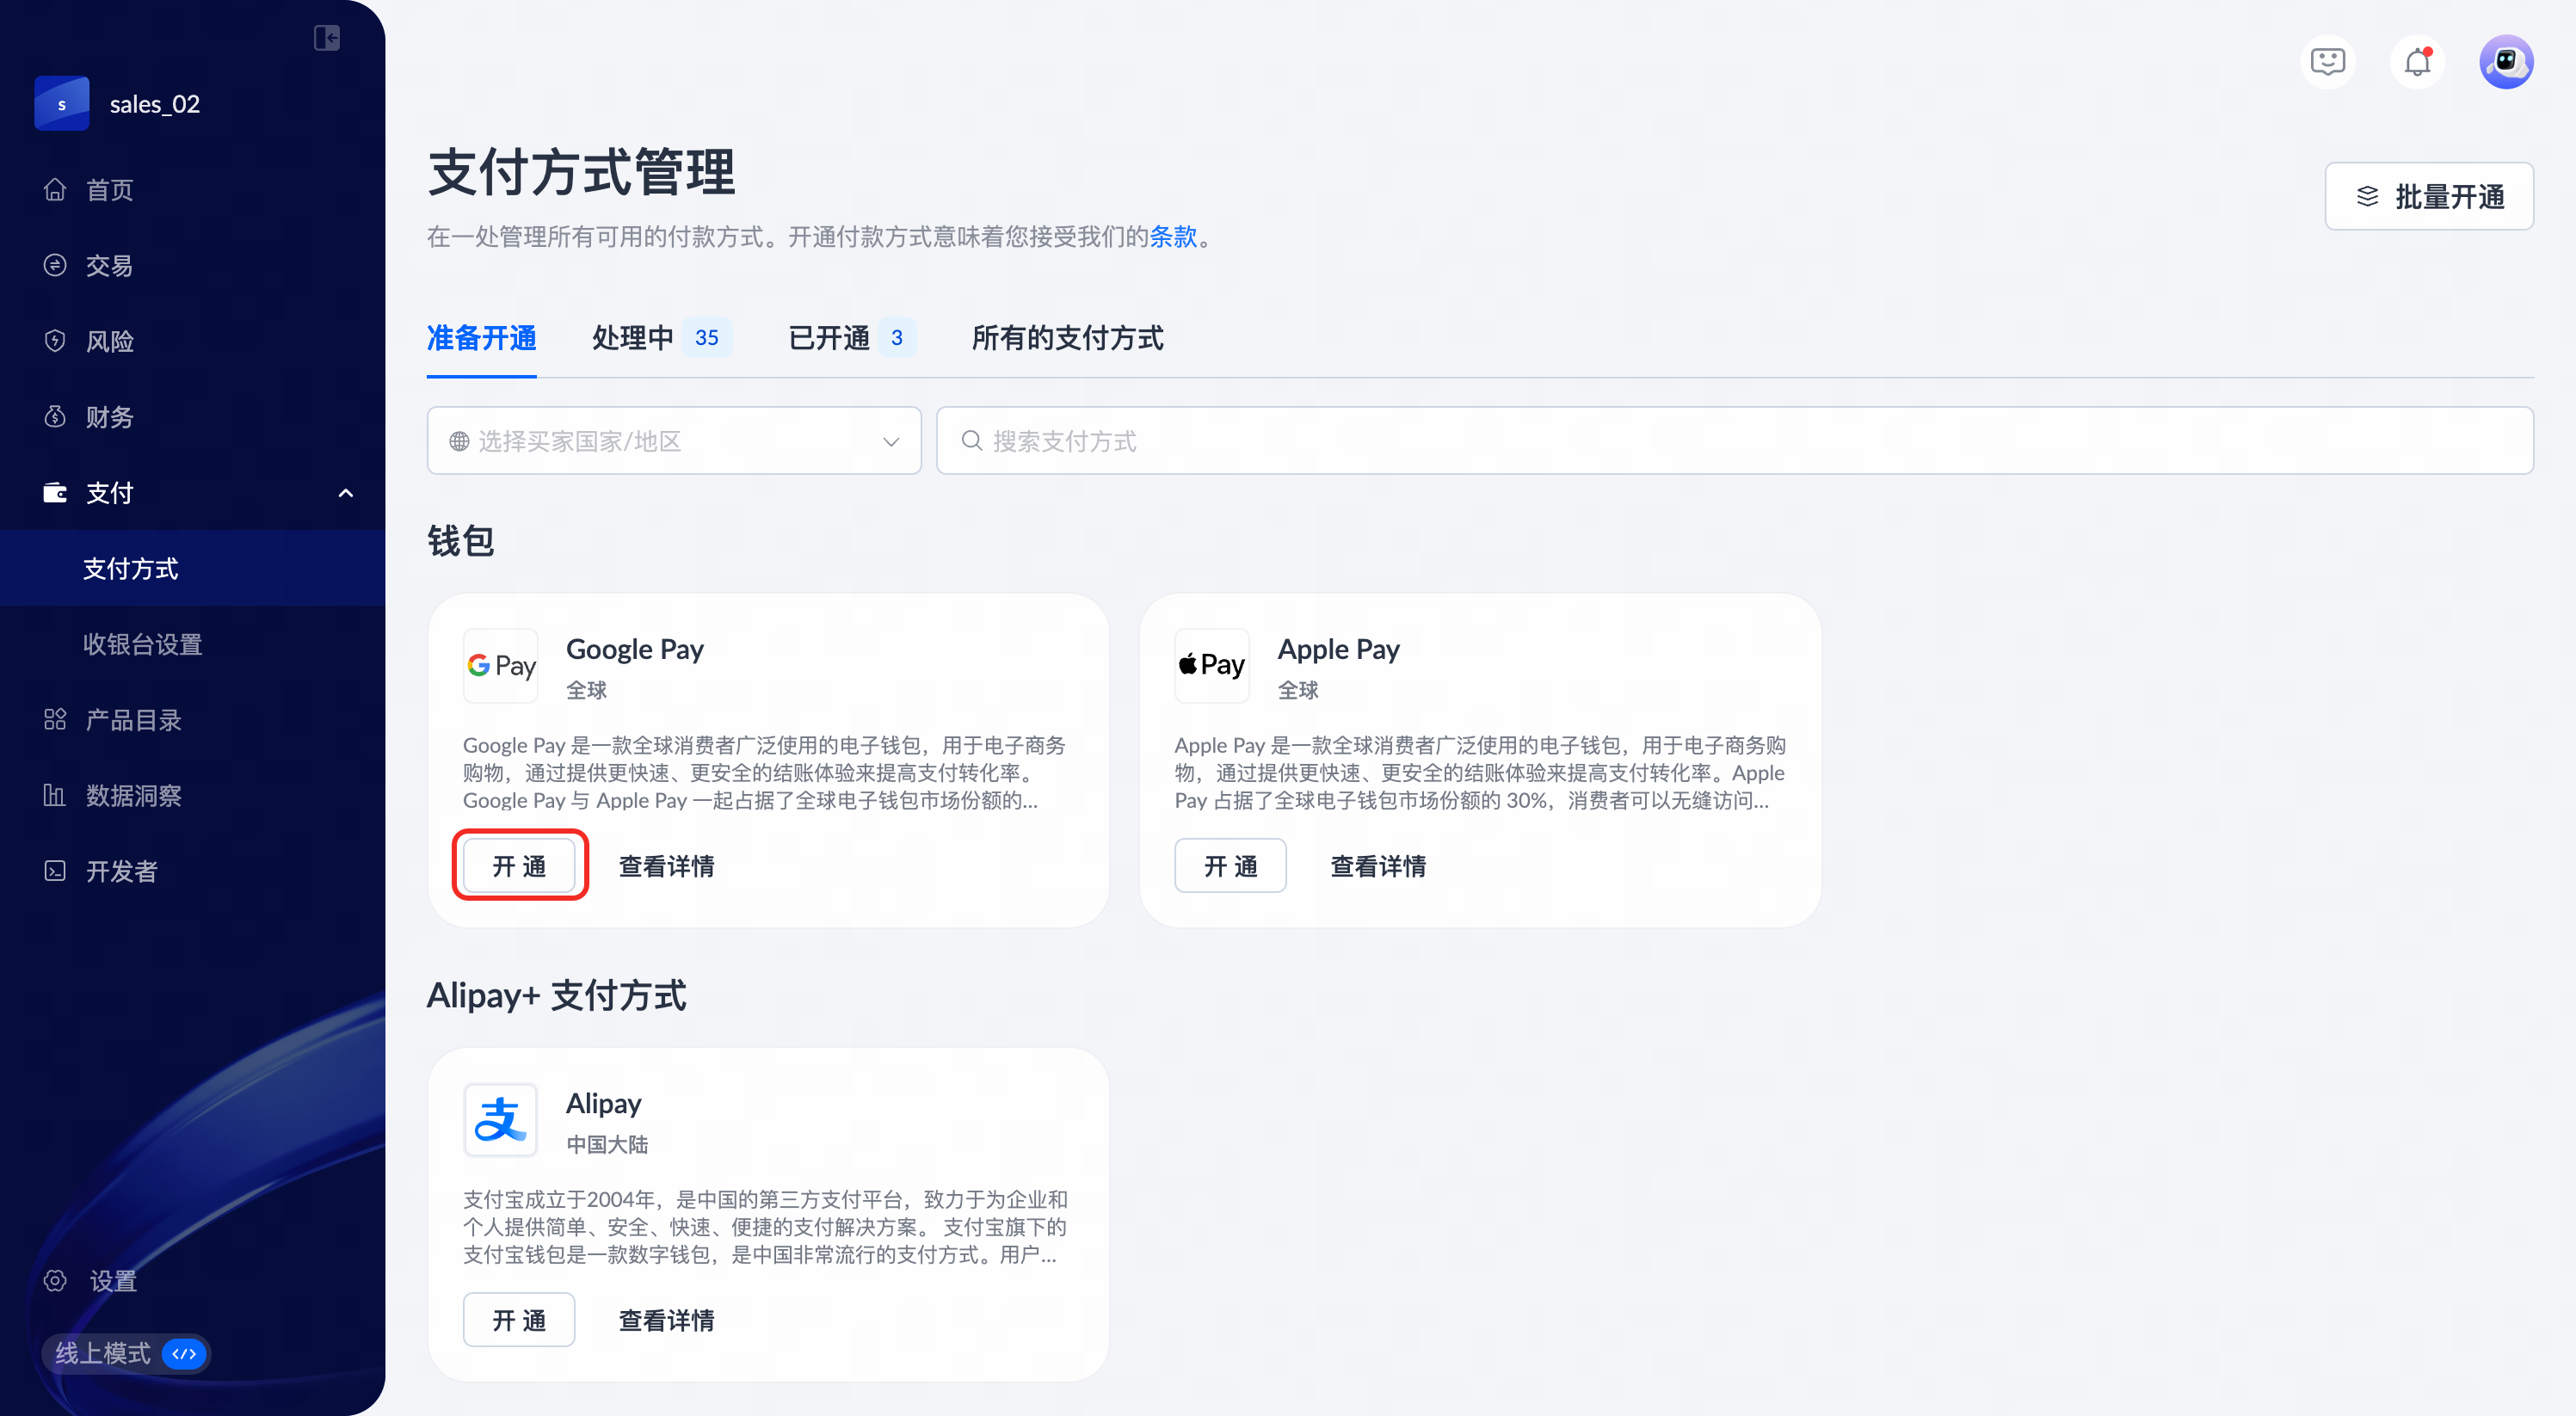Image resolution: width=2576 pixels, height=1416 pixels.
Task: Click the home icon beside 首页
Action: (x=55, y=190)
